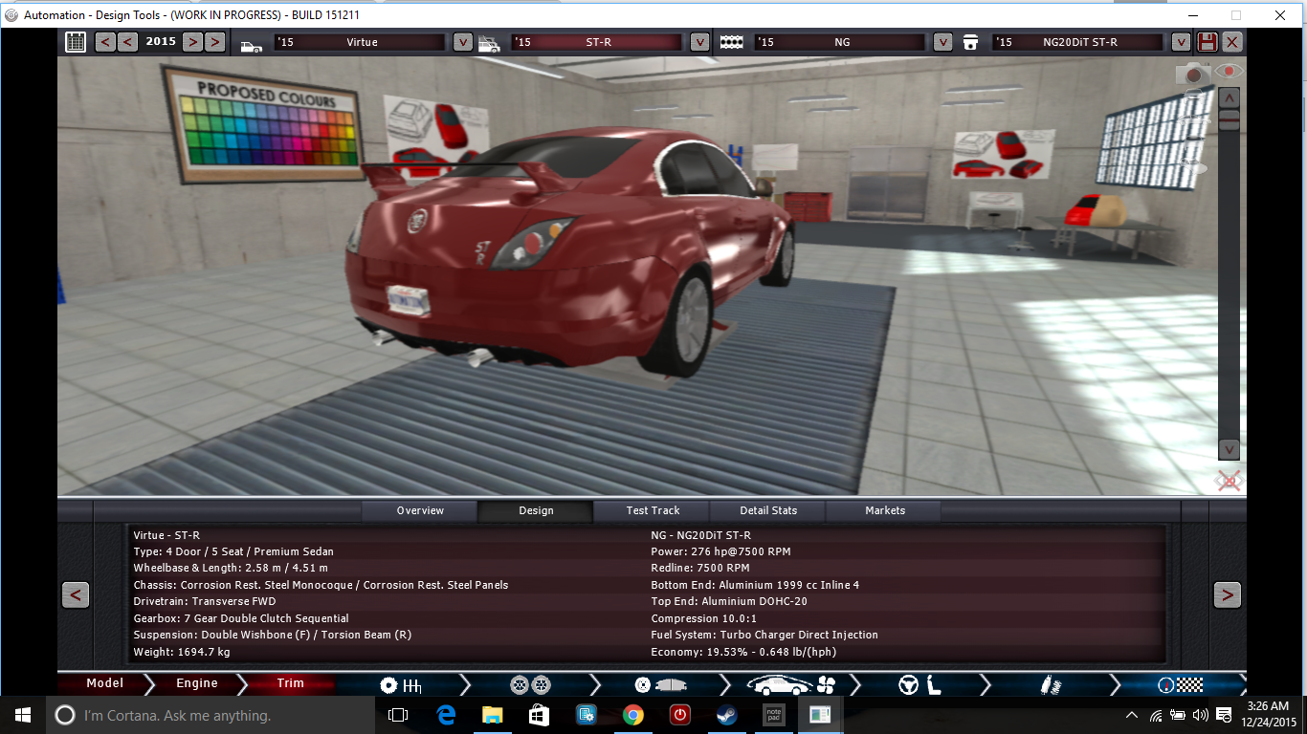The image size is (1307, 734).
Task: Open the NG engine family dropdown
Action: pyautogui.click(x=942, y=42)
